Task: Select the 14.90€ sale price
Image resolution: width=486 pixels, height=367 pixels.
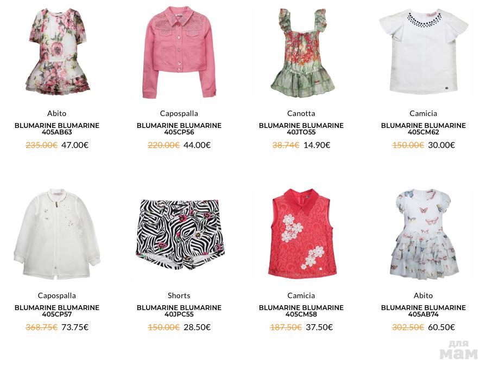Action: pyautogui.click(x=317, y=145)
